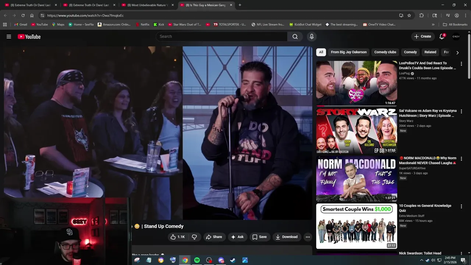
Task: Select the Comedy filter chip
Action: [410, 52]
